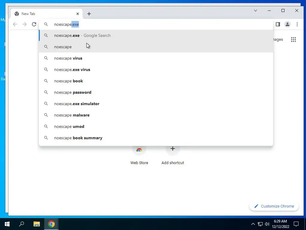The width and height of the screenshot is (306, 230).
Task: Open the Web Store shortcut
Action: (x=139, y=156)
